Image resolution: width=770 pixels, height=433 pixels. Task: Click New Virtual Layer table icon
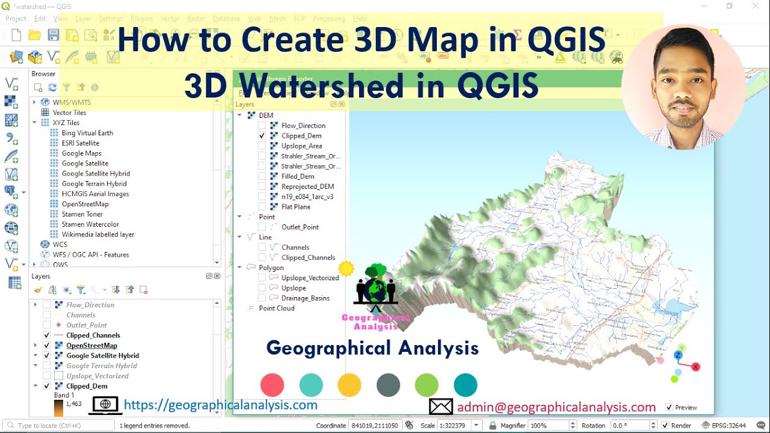tap(14, 283)
